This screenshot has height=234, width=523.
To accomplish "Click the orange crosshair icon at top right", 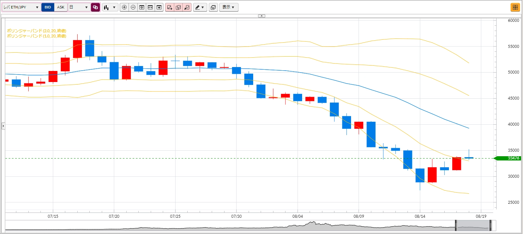I will click(x=515, y=7).
